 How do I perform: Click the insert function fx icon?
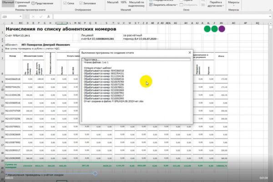click(49, 16)
